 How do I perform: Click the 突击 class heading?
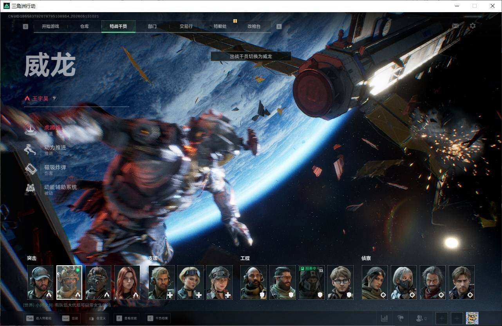(x=32, y=258)
